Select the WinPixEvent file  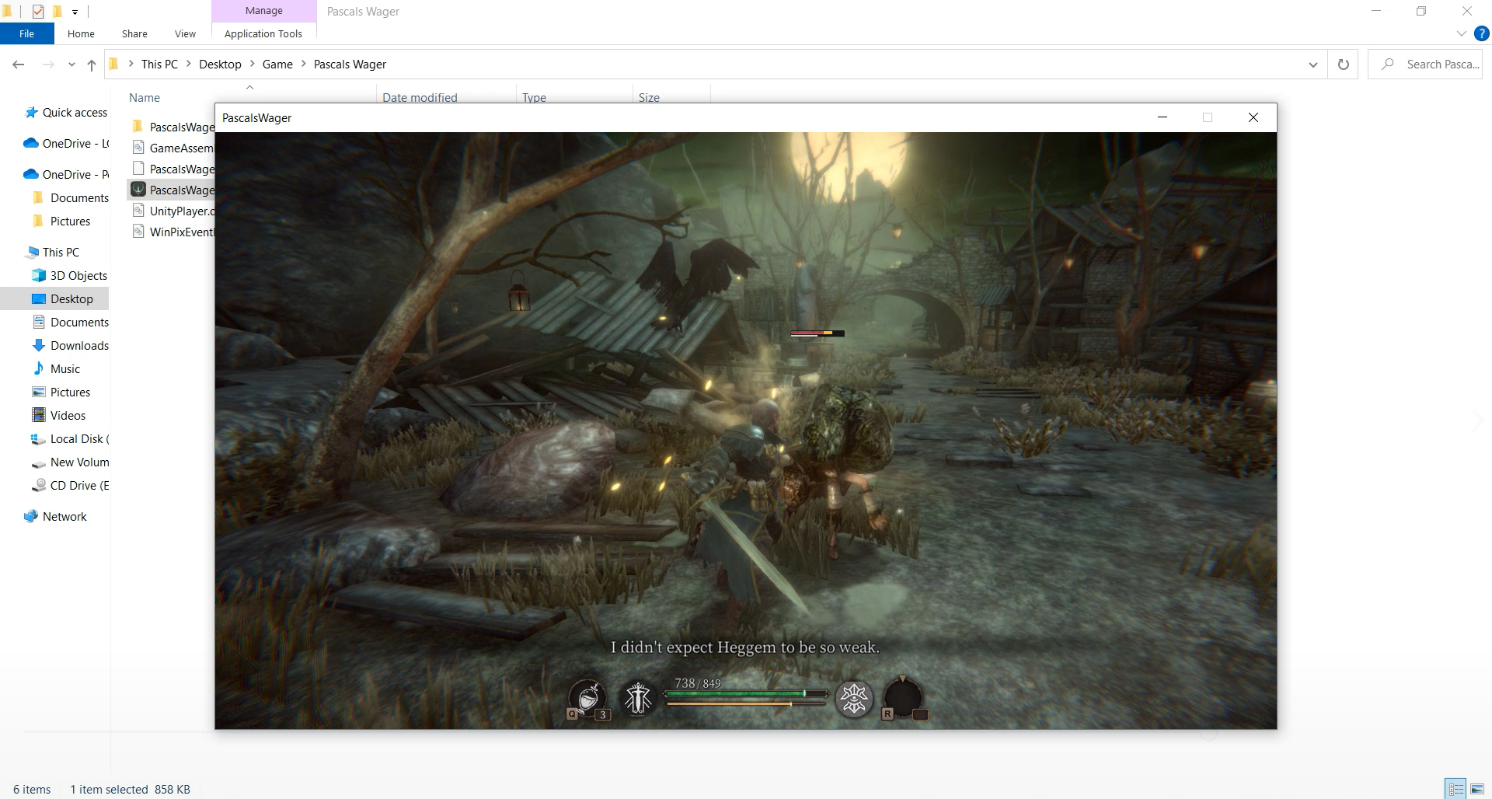pyautogui.click(x=173, y=232)
